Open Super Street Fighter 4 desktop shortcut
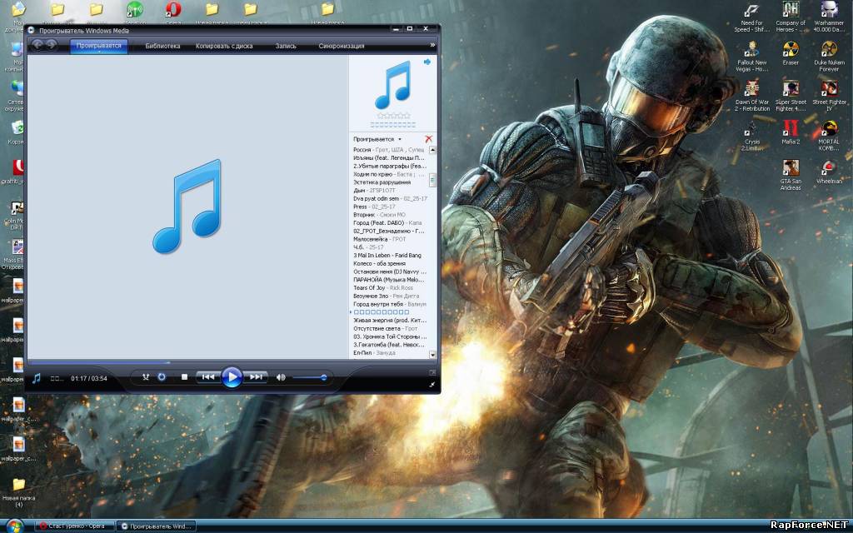 click(x=791, y=97)
